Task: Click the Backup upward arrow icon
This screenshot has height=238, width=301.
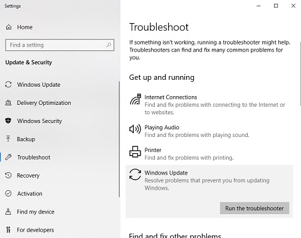Action: point(8,139)
